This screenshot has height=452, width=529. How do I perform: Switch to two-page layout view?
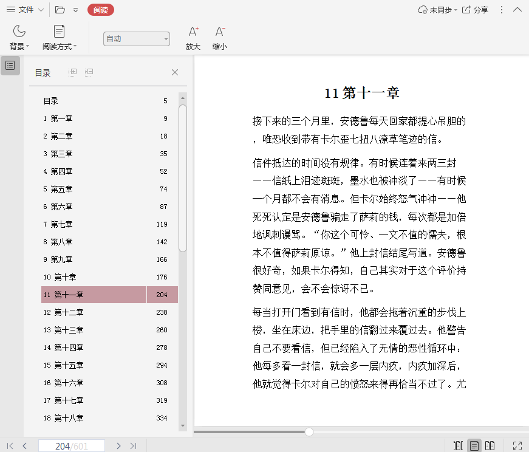click(x=490, y=446)
